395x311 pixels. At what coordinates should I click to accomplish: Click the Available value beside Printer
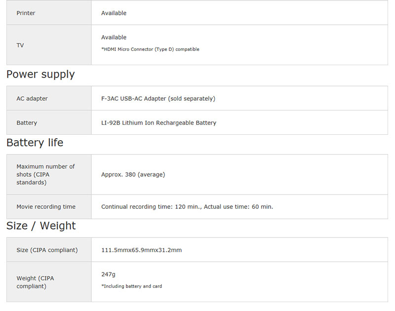coord(114,13)
